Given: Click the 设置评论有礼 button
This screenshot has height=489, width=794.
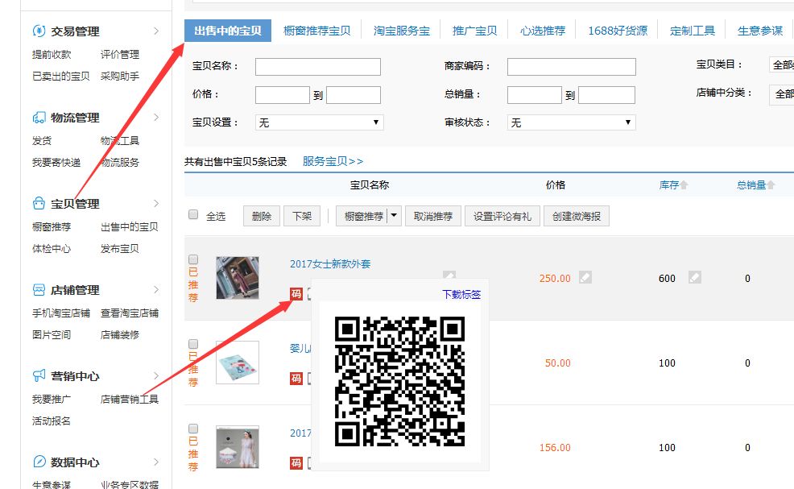Looking at the screenshot, I should click(502, 216).
